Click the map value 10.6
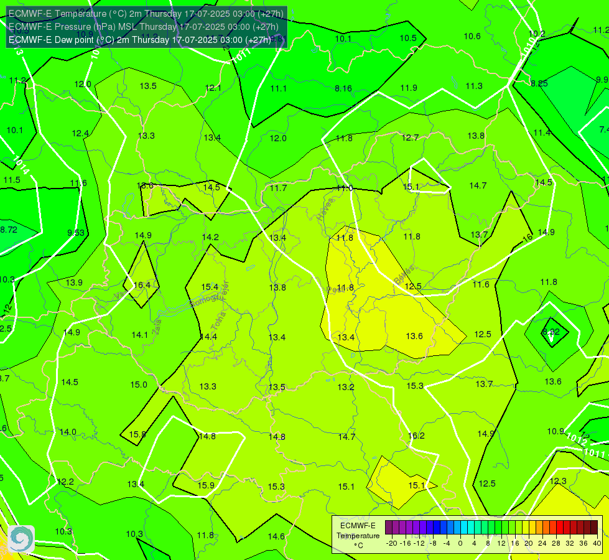This screenshot has width=609, height=560. point(472,36)
